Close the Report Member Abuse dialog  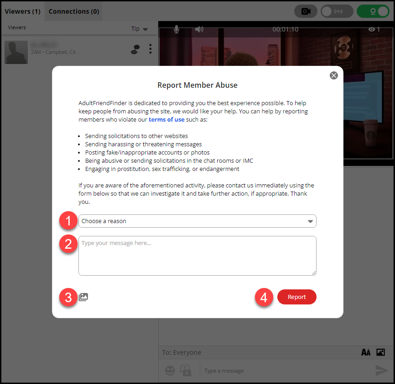pos(333,75)
